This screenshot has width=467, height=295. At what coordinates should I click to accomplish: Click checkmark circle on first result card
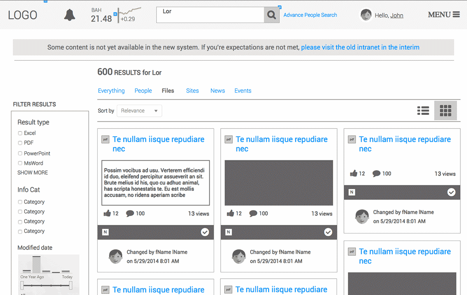point(205,232)
